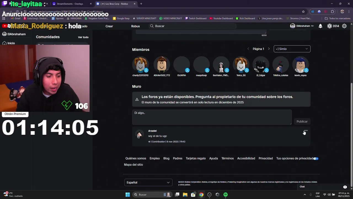Open Araxiel's avatar on the wall post
The height and width of the screenshot is (199, 353).
[140, 134]
